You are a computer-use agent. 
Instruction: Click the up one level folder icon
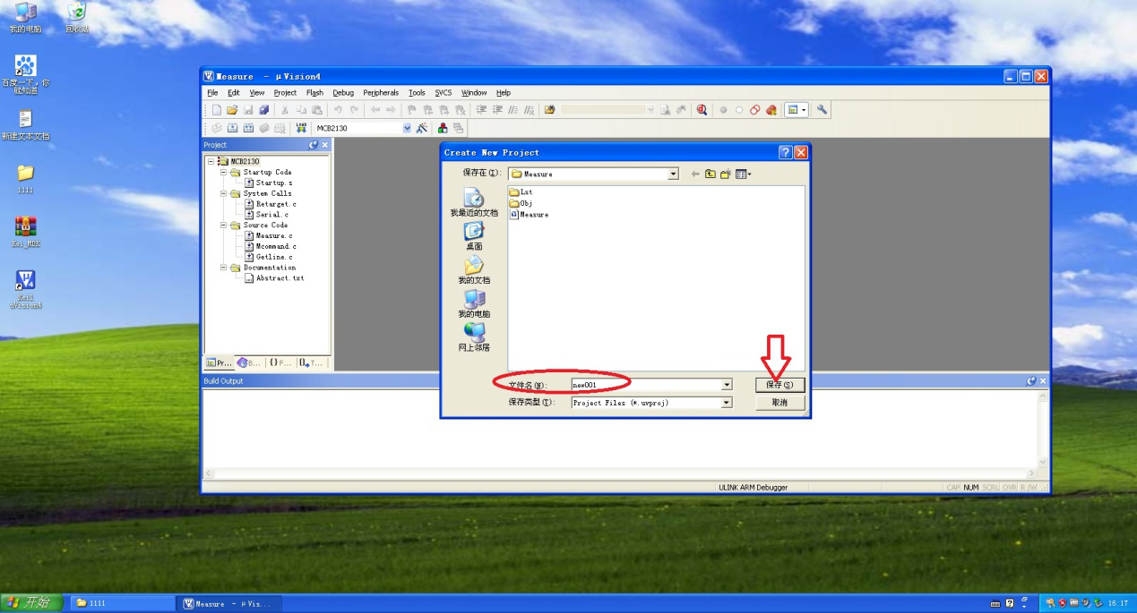[710, 175]
